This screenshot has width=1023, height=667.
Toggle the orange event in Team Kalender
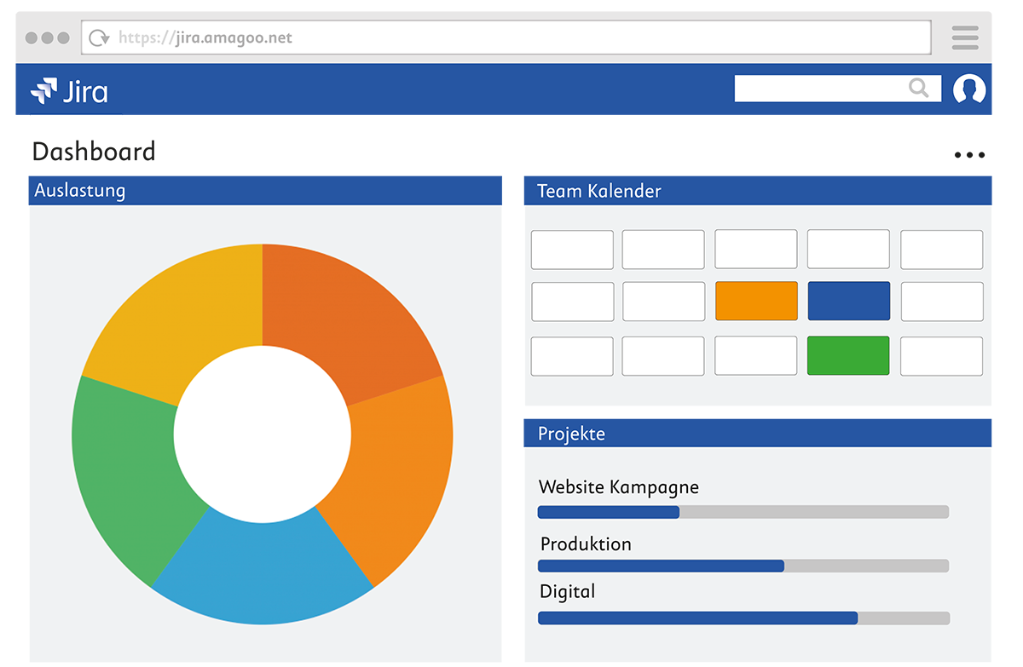(756, 301)
